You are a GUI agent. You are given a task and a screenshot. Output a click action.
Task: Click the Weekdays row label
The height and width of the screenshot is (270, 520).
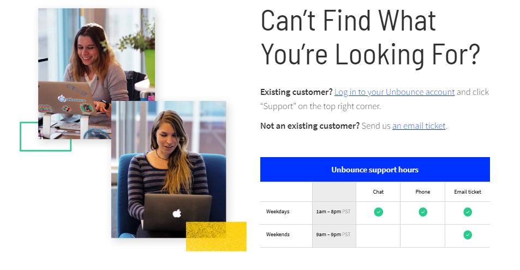click(x=278, y=212)
